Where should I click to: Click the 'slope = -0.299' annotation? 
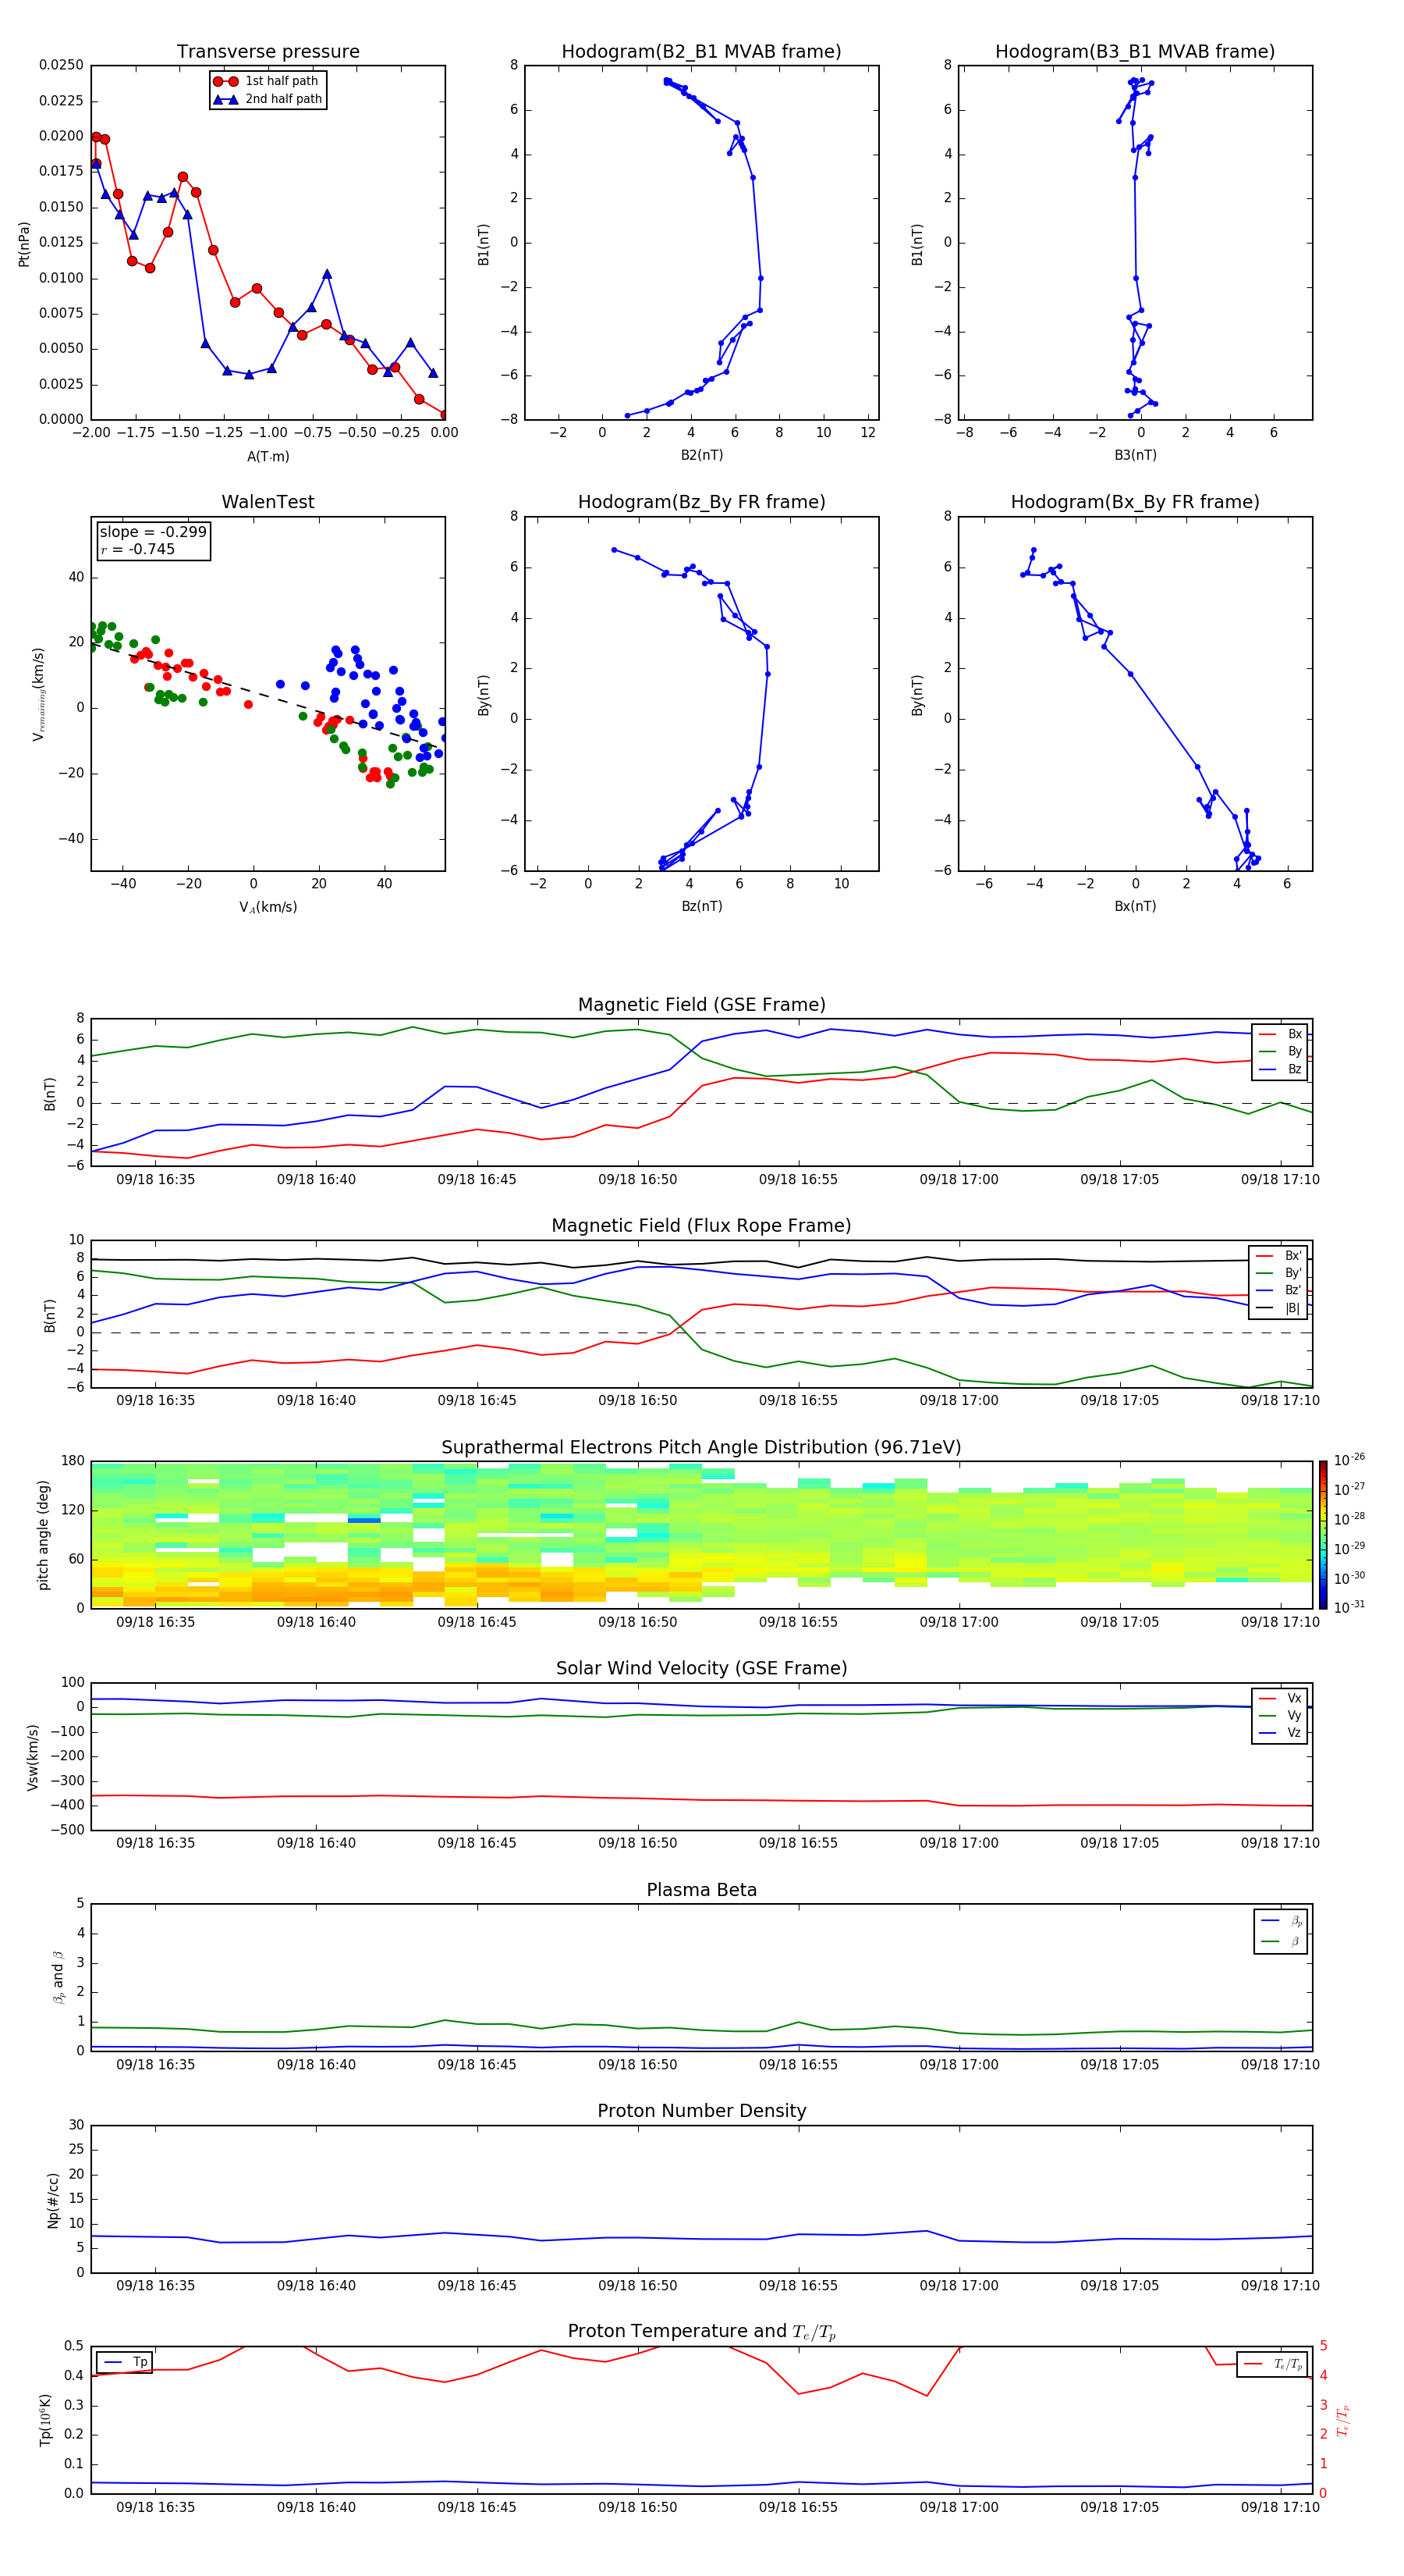[x=153, y=532]
